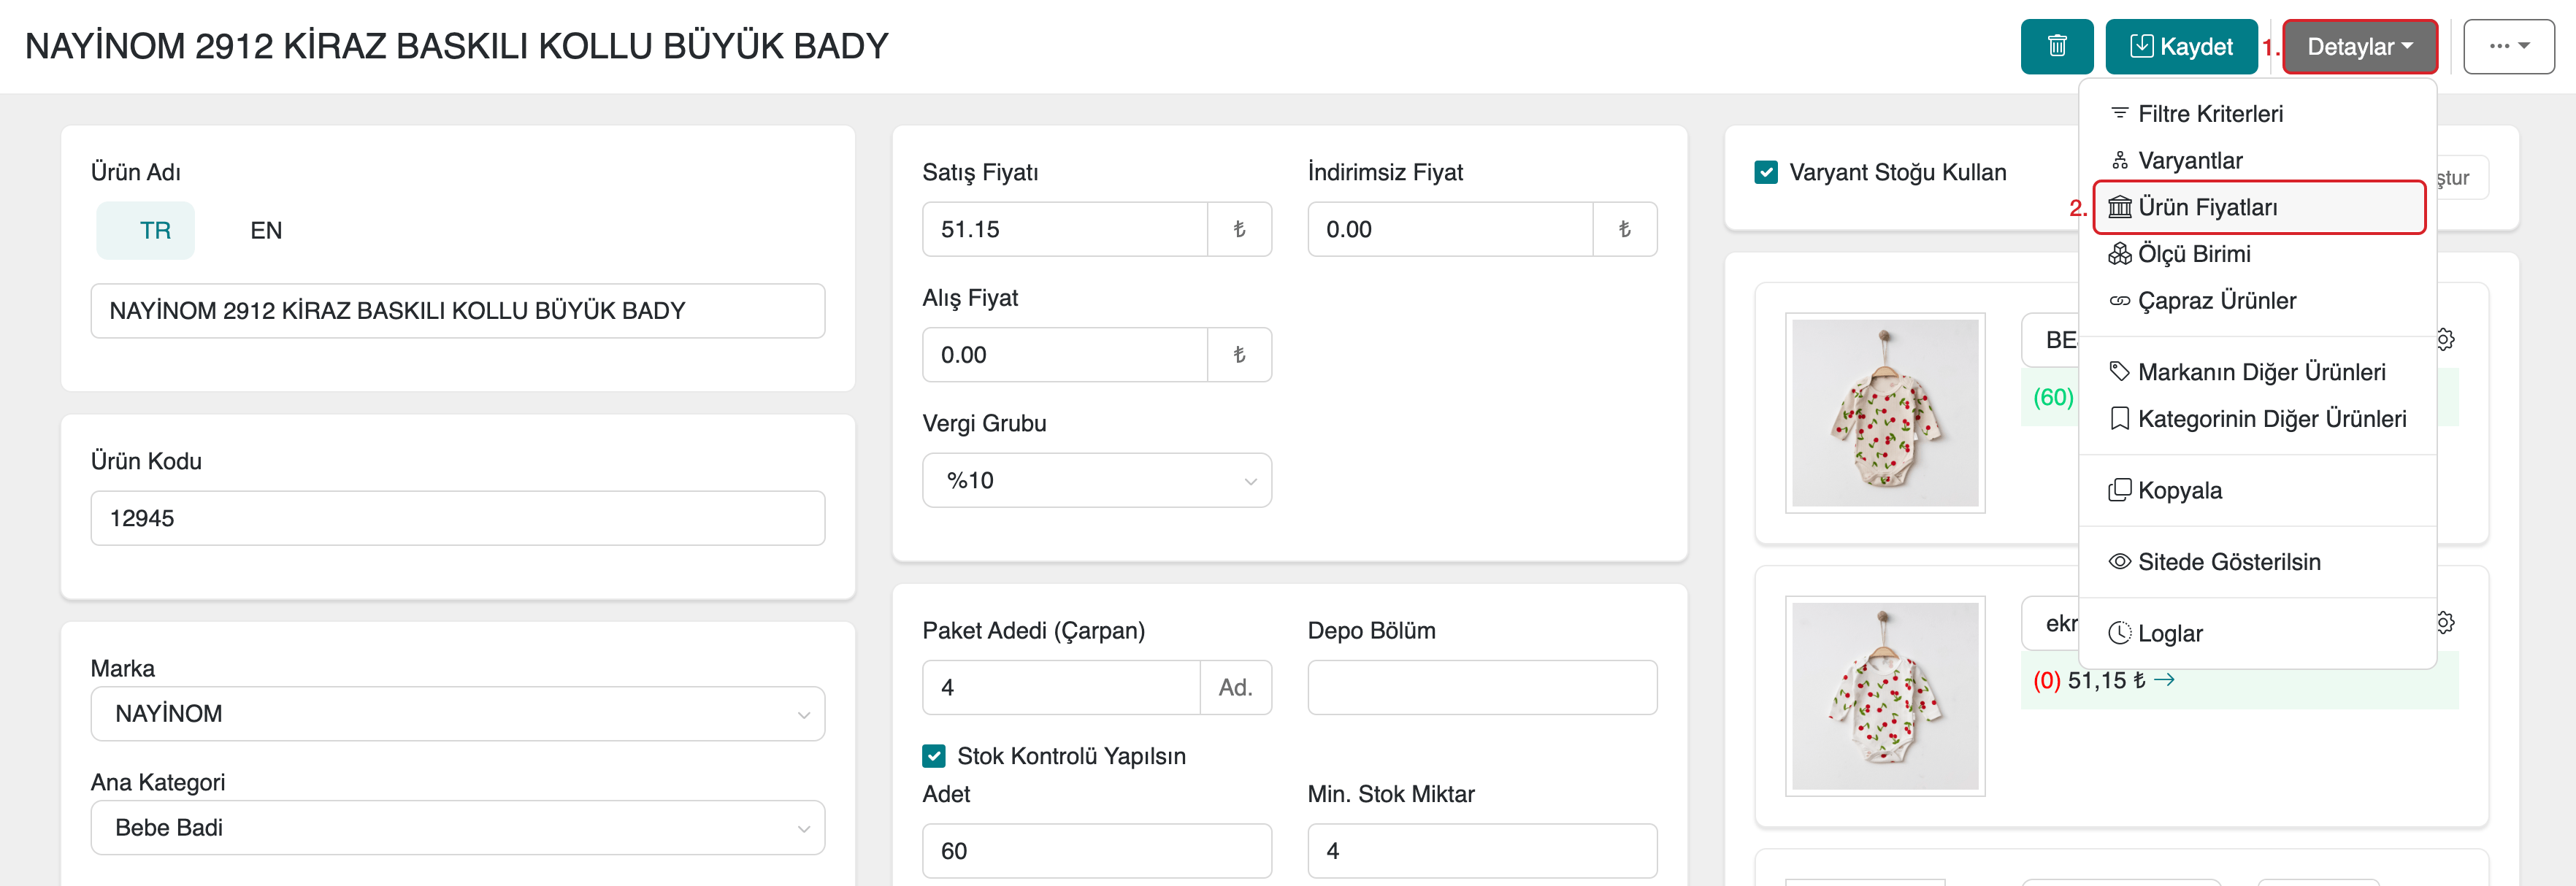2576x886 pixels.
Task: Open the three-dots more options button
Action: click(2508, 46)
